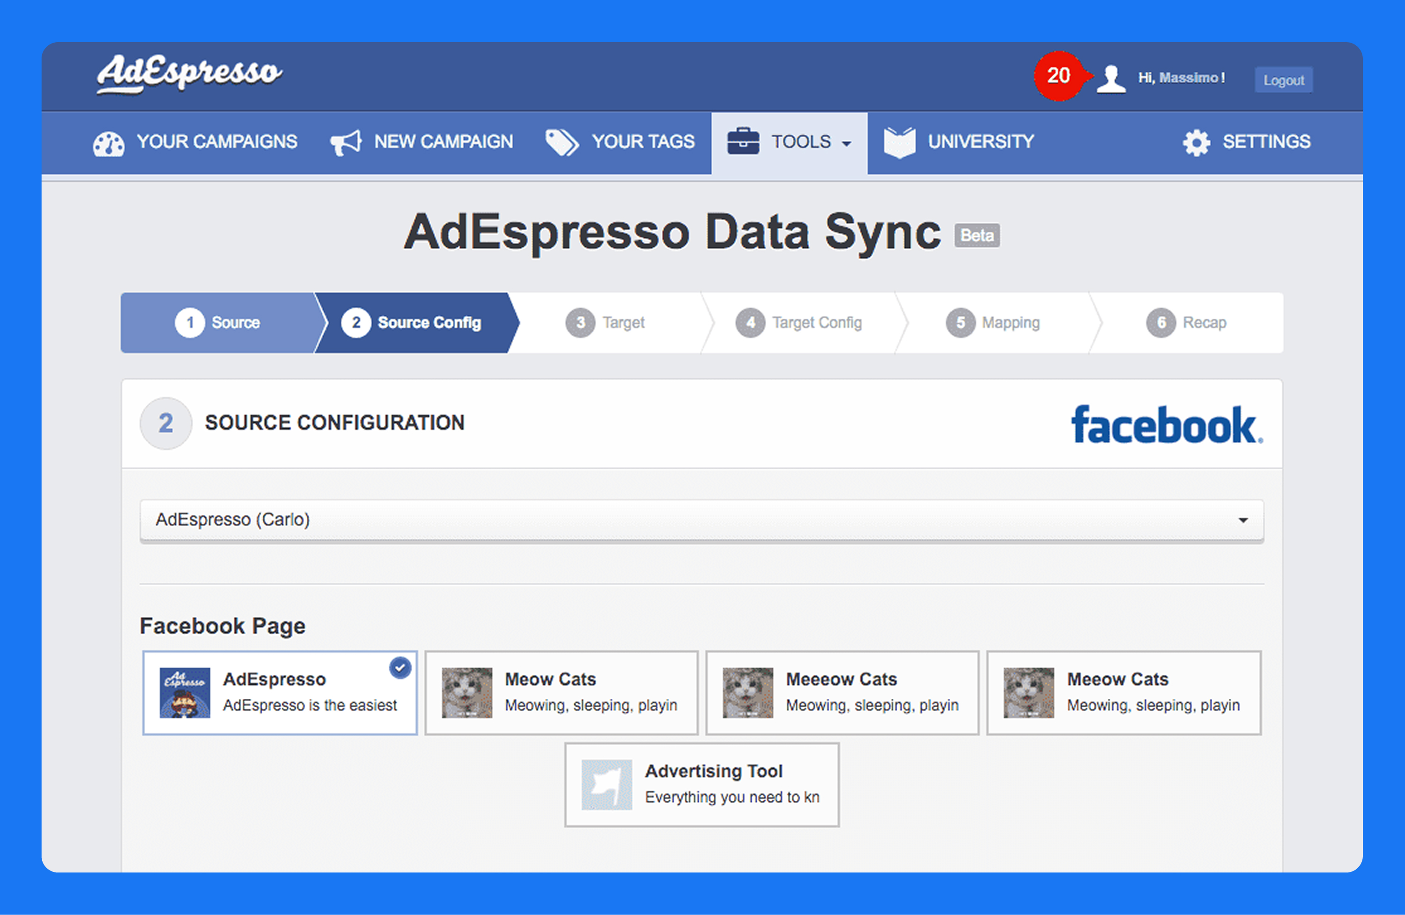Click the user profile silhouette icon

(x=1111, y=79)
